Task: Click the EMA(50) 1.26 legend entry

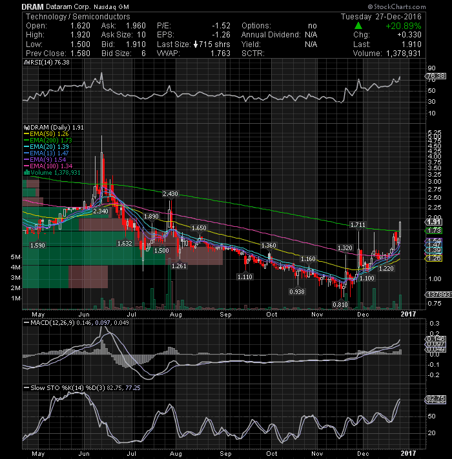Action: [46, 134]
